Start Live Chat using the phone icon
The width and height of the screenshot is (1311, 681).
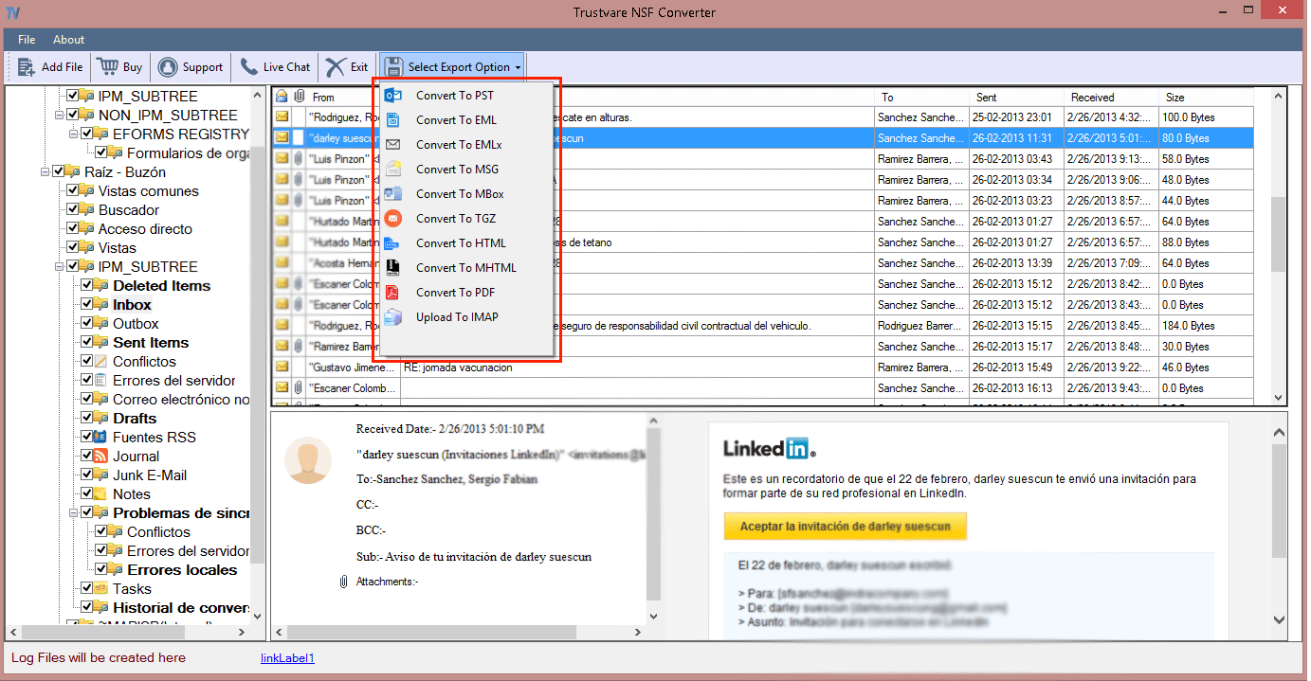coord(248,66)
